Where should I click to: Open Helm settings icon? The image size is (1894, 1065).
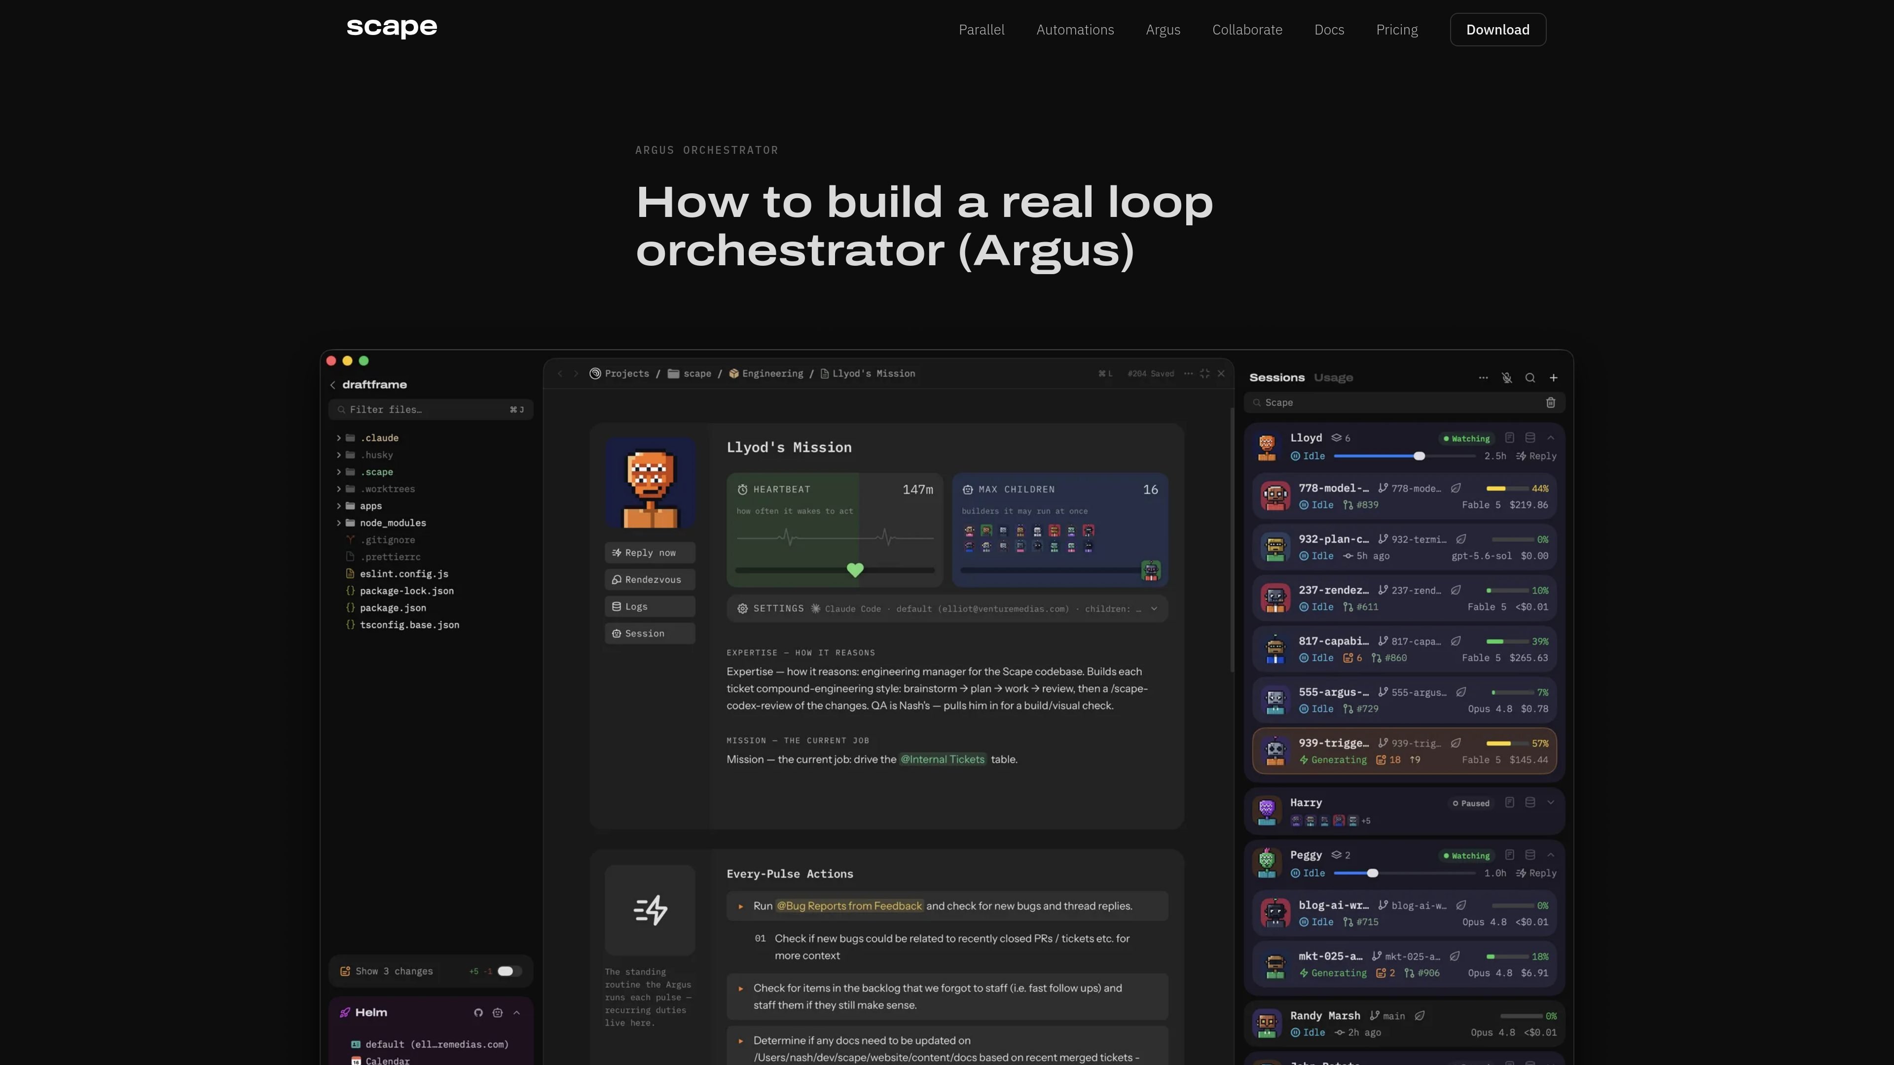498,1013
